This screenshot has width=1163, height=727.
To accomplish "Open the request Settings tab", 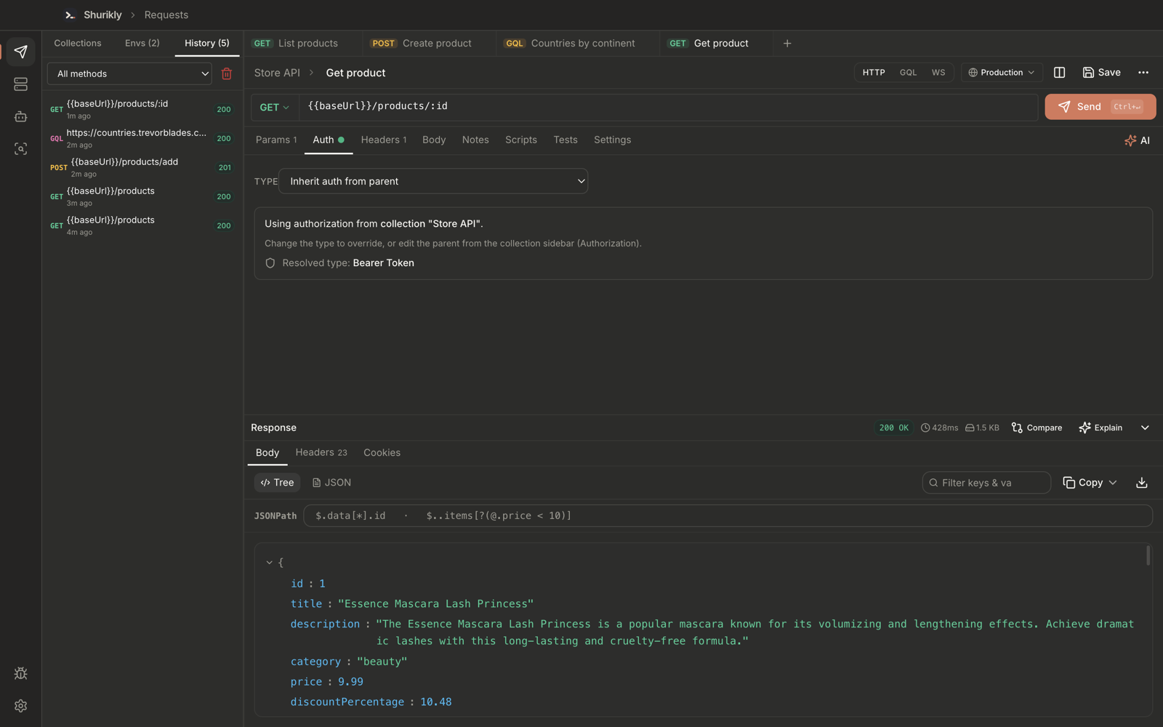I will (x=613, y=140).
